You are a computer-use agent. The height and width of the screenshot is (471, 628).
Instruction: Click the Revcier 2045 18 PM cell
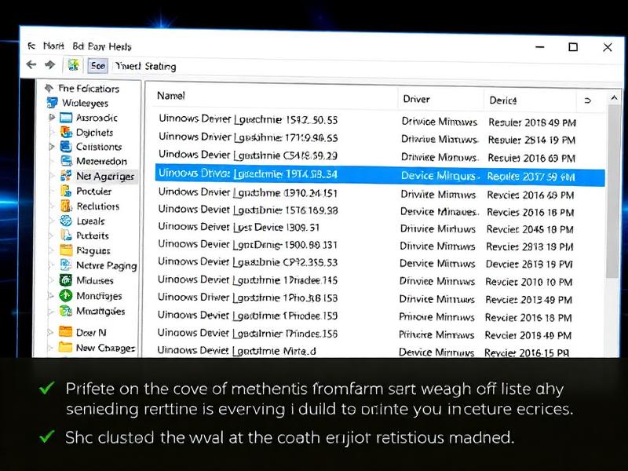(x=530, y=229)
